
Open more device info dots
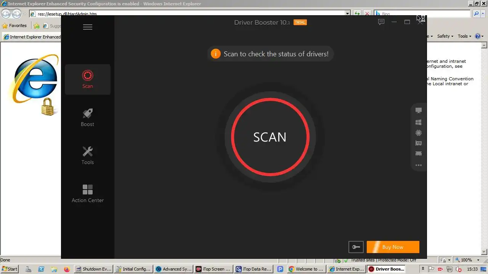[x=419, y=165]
